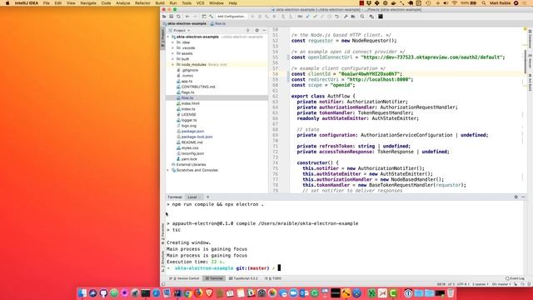Toggle the Database right side tool window
This screenshot has width=533, height=300.
click(530, 39)
